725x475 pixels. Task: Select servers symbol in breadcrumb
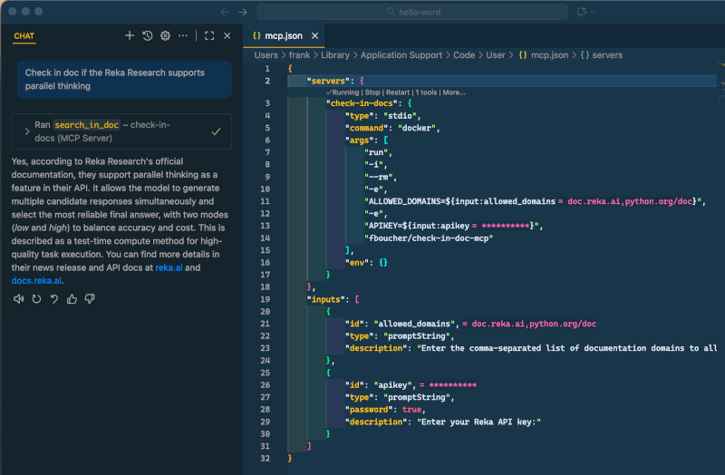pos(602,55)
